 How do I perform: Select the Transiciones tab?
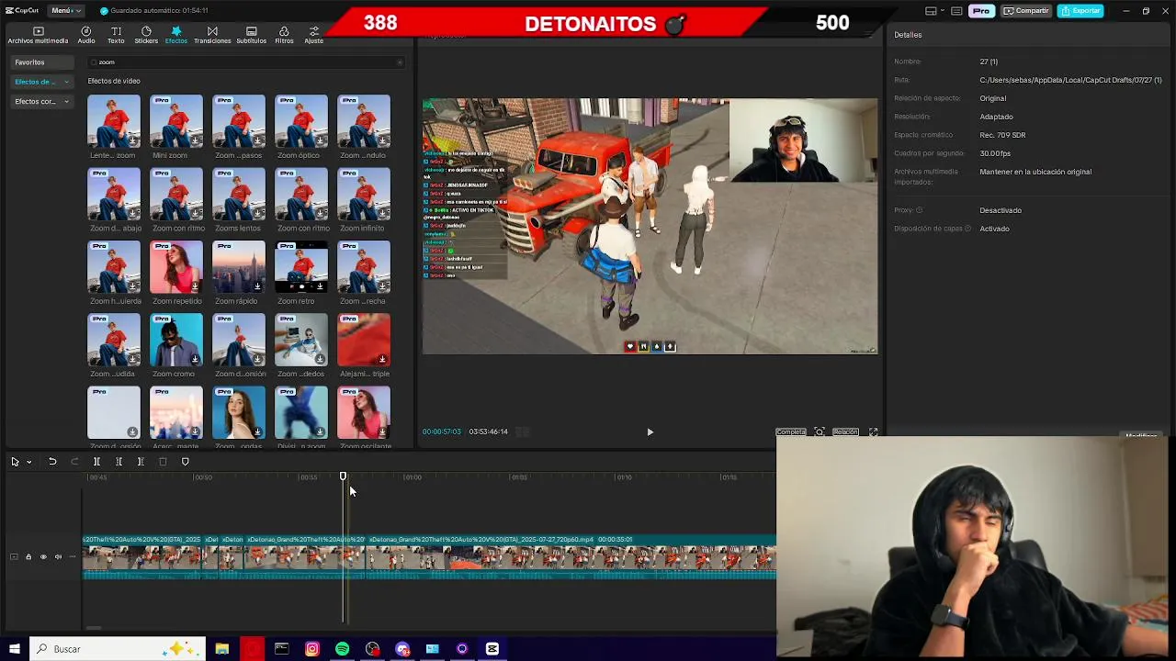click(212, 36)
